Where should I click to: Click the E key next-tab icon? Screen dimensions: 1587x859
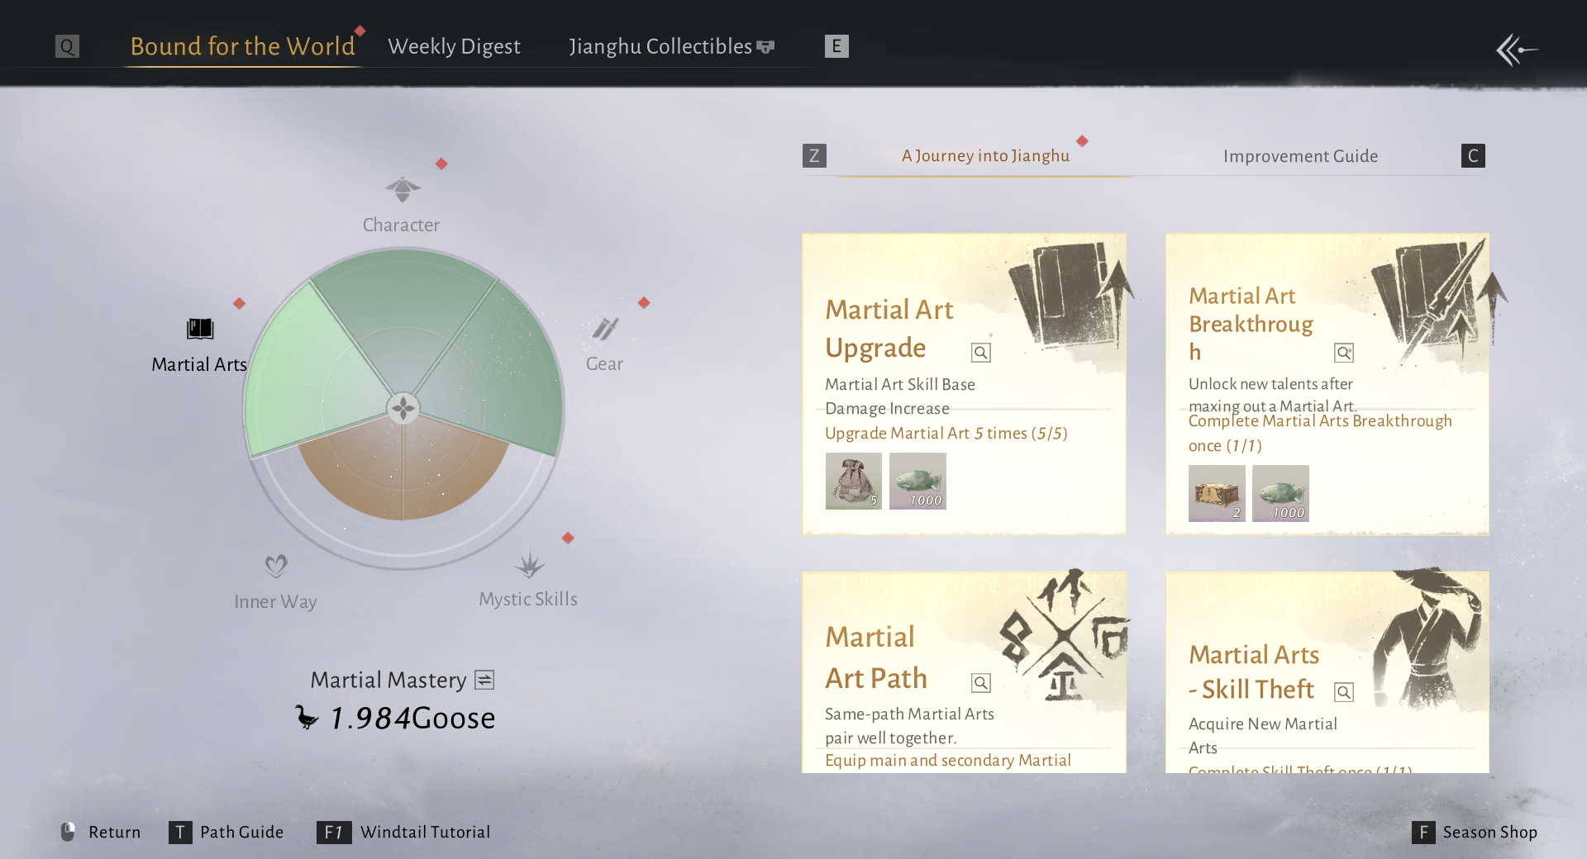pos(836,46)
